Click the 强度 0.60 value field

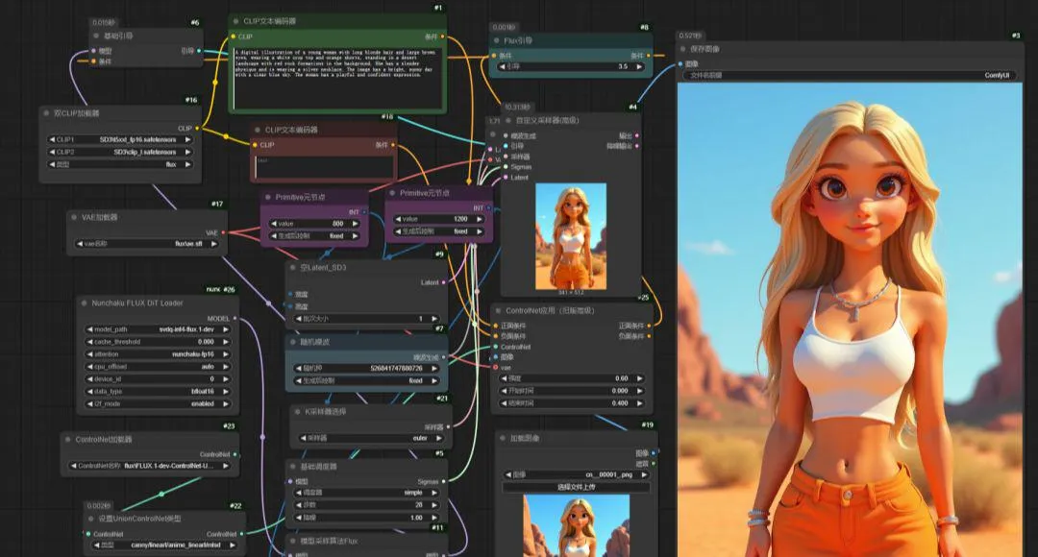point(572,378)
